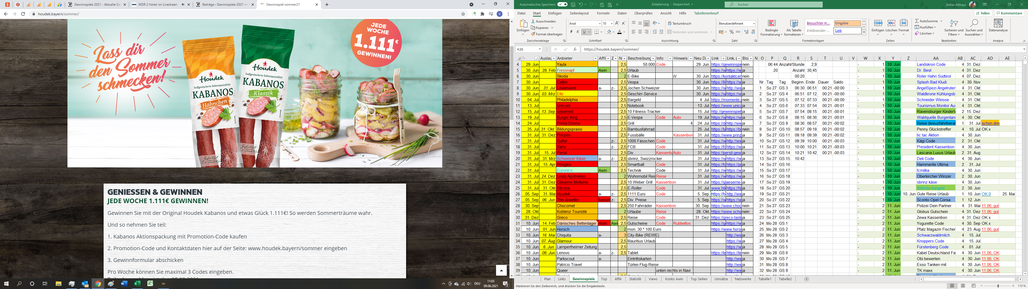Screen dimensions: 1028x289
Task: Click the percent style icon
Action: (731, 32)
